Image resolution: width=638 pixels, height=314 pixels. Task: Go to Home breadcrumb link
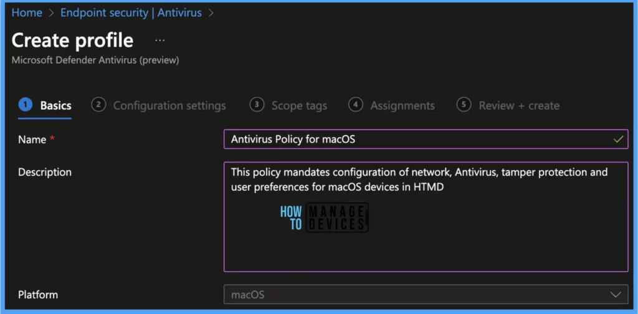pyautogui.click(x=27, y=12)
